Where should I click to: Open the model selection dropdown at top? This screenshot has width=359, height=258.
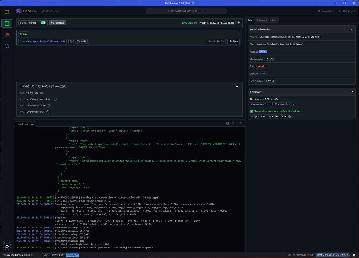186,11
